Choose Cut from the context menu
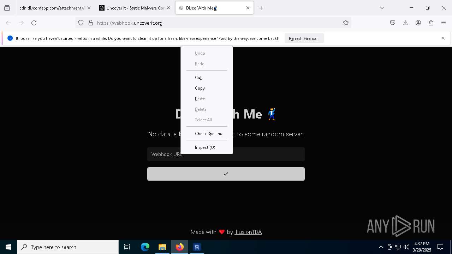The width and height of the screenshot is (452, 254). click(x=207, y=78)
